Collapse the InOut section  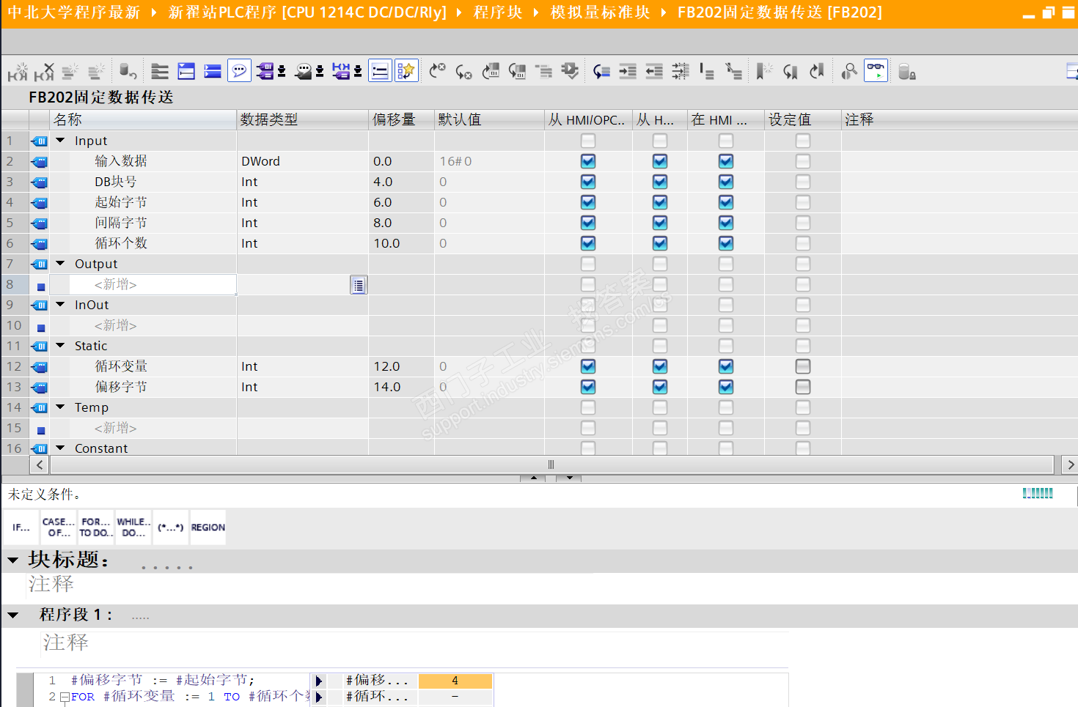(x=61, y=304)
